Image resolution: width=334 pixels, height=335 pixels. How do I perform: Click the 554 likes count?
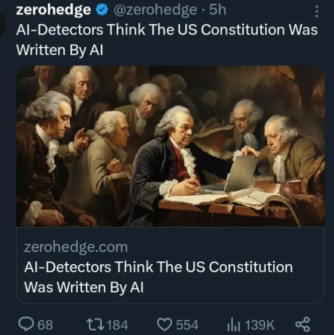187,325
